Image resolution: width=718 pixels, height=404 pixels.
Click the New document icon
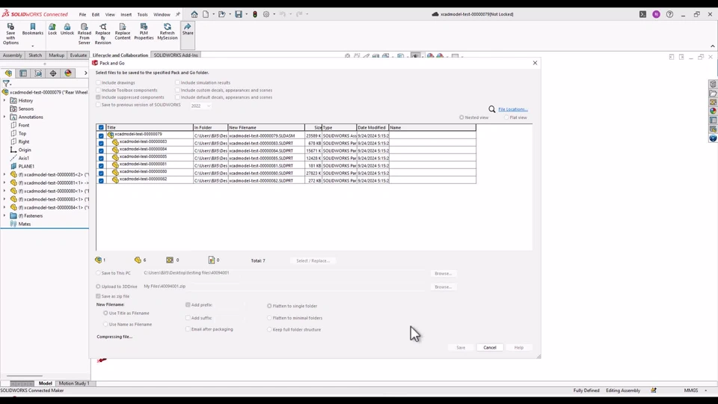(x=206, y=14)
